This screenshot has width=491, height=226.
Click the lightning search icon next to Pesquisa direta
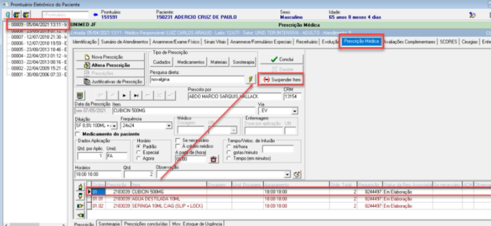tap(250, 79)
